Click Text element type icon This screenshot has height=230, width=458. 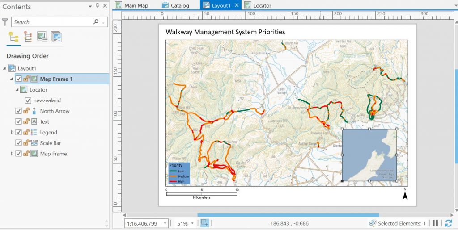(x=34, y=121)
